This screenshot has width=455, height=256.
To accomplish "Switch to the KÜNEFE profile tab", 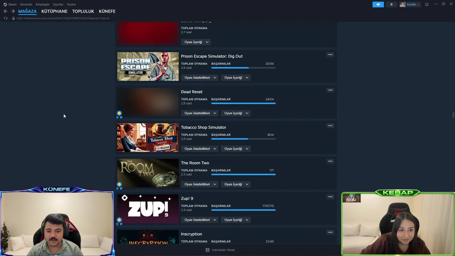I will (x=107, y=11).
